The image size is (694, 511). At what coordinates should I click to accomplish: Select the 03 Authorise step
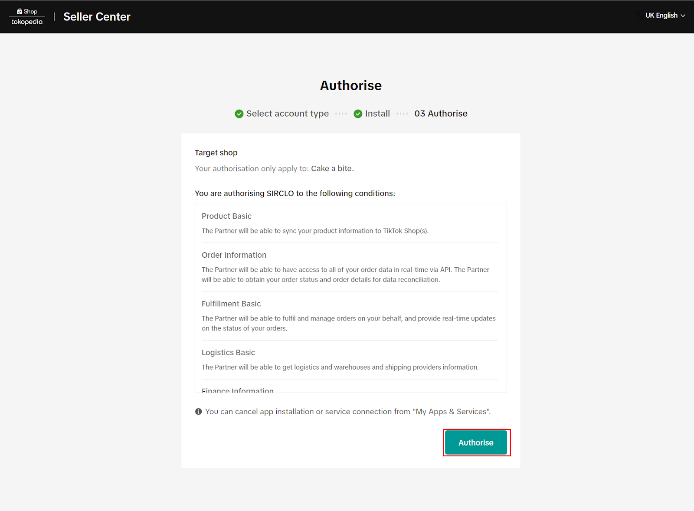click(x=441, y=114)
